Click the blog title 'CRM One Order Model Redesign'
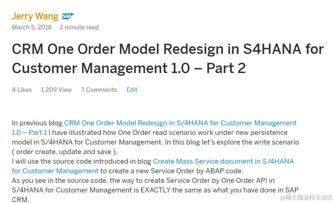The image size is (335, 203). click(x=168, y=59)
